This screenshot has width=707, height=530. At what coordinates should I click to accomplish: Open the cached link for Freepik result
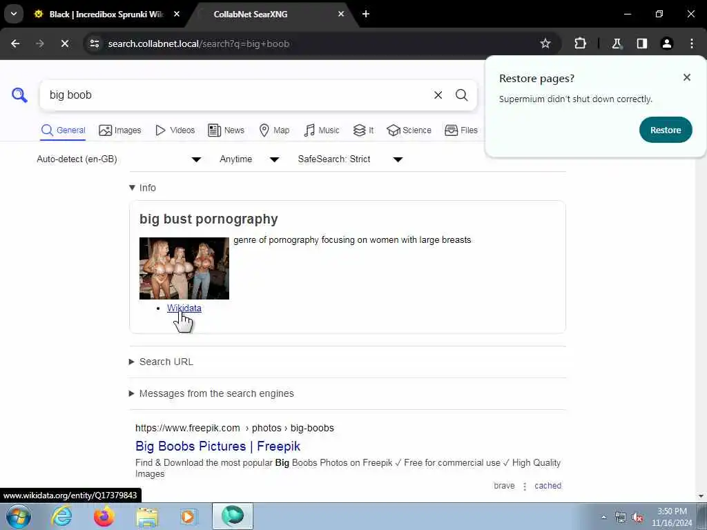tap(548, 486)
